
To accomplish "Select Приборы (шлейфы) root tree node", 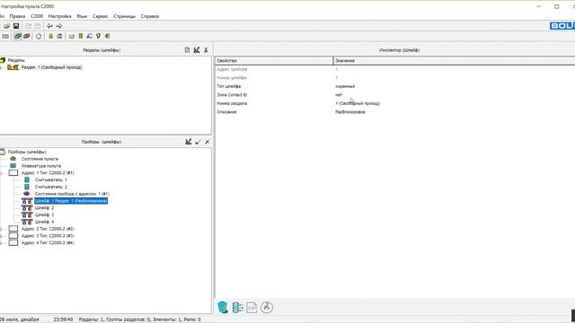I will point(27,152).
